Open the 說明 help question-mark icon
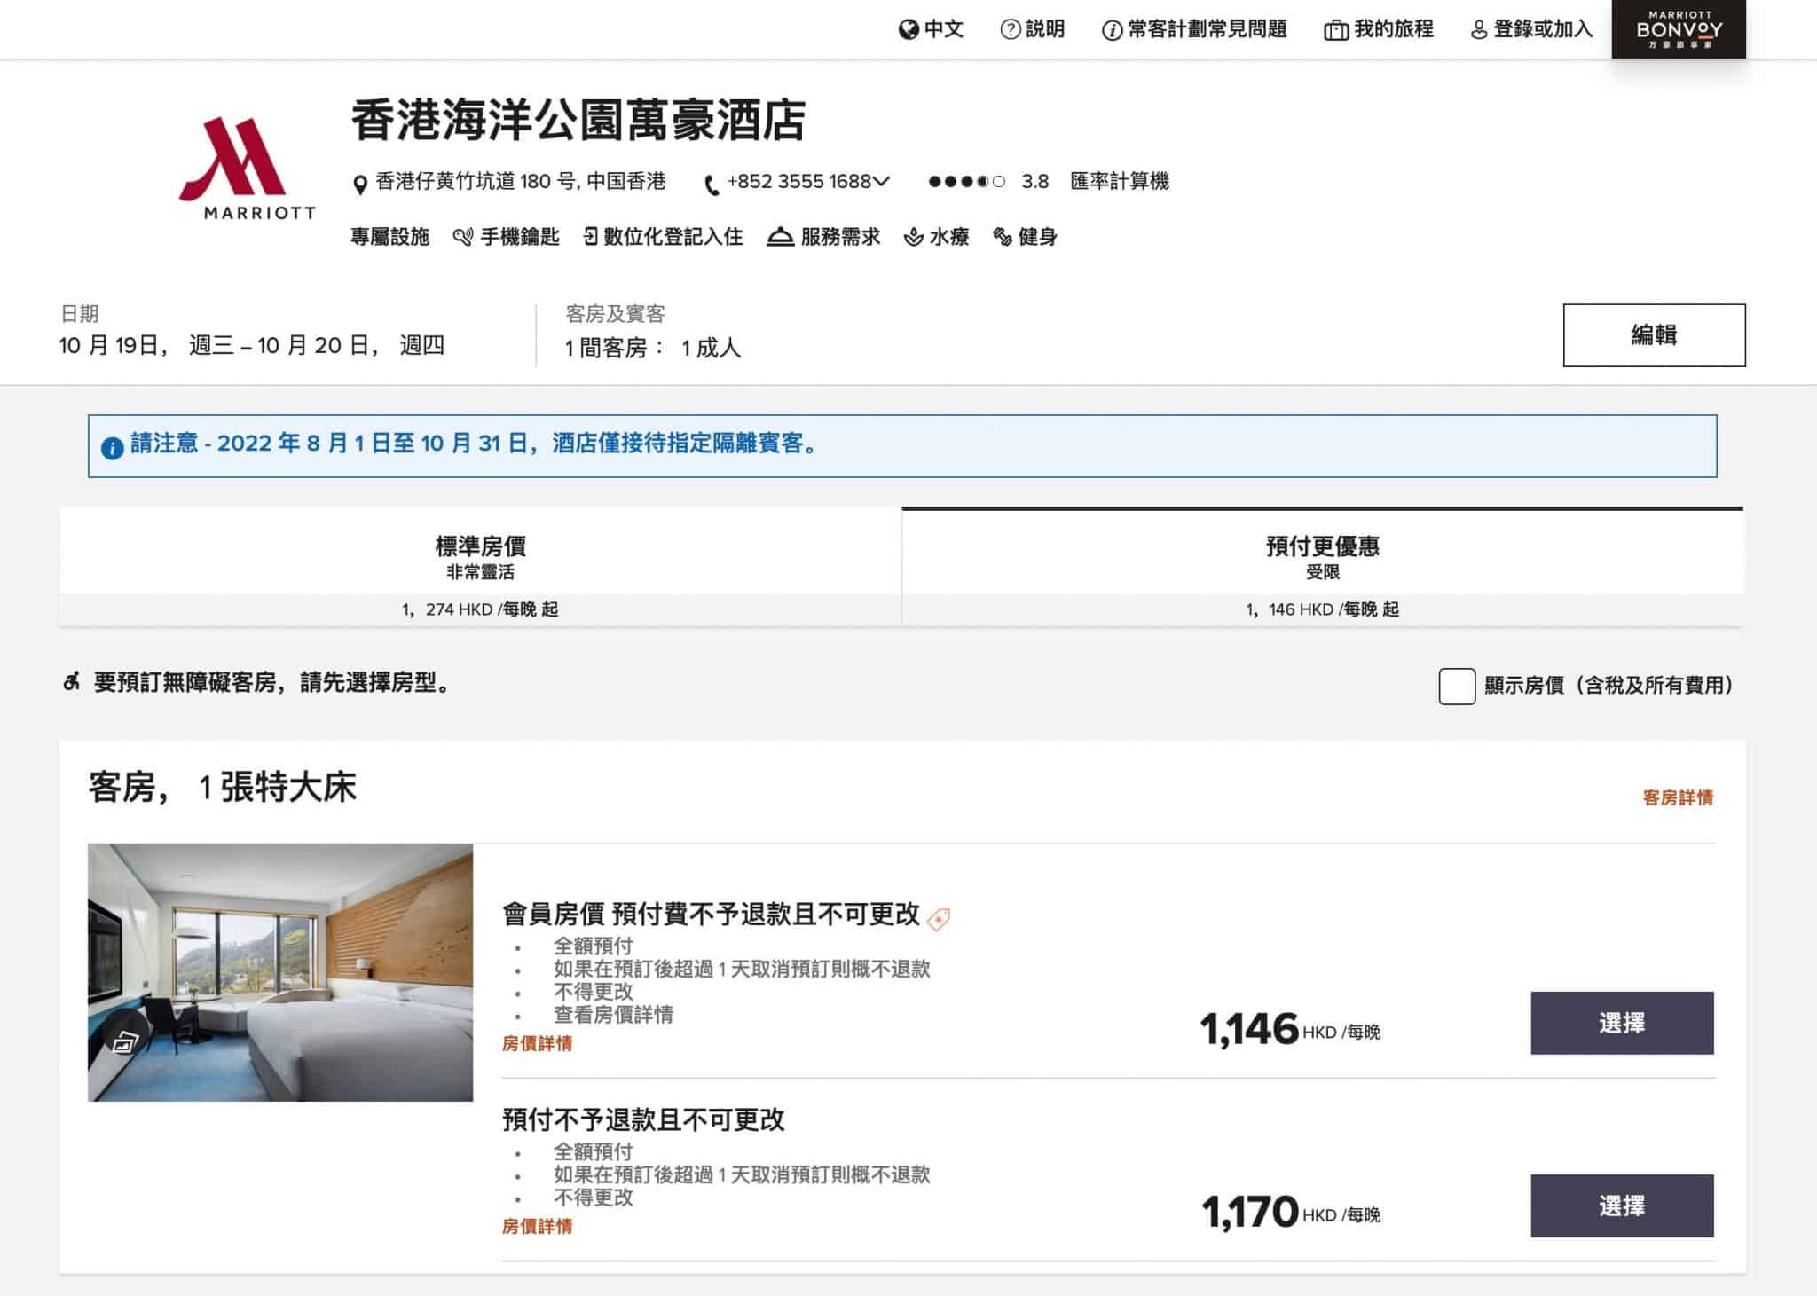The width and height of the screenshot is (1817, 1296). 1010,30
